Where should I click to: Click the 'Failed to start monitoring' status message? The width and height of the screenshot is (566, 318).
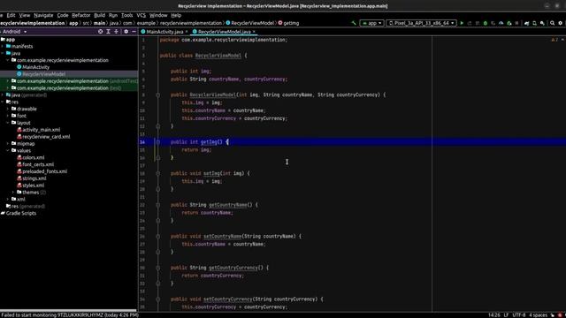click(70, 315)
